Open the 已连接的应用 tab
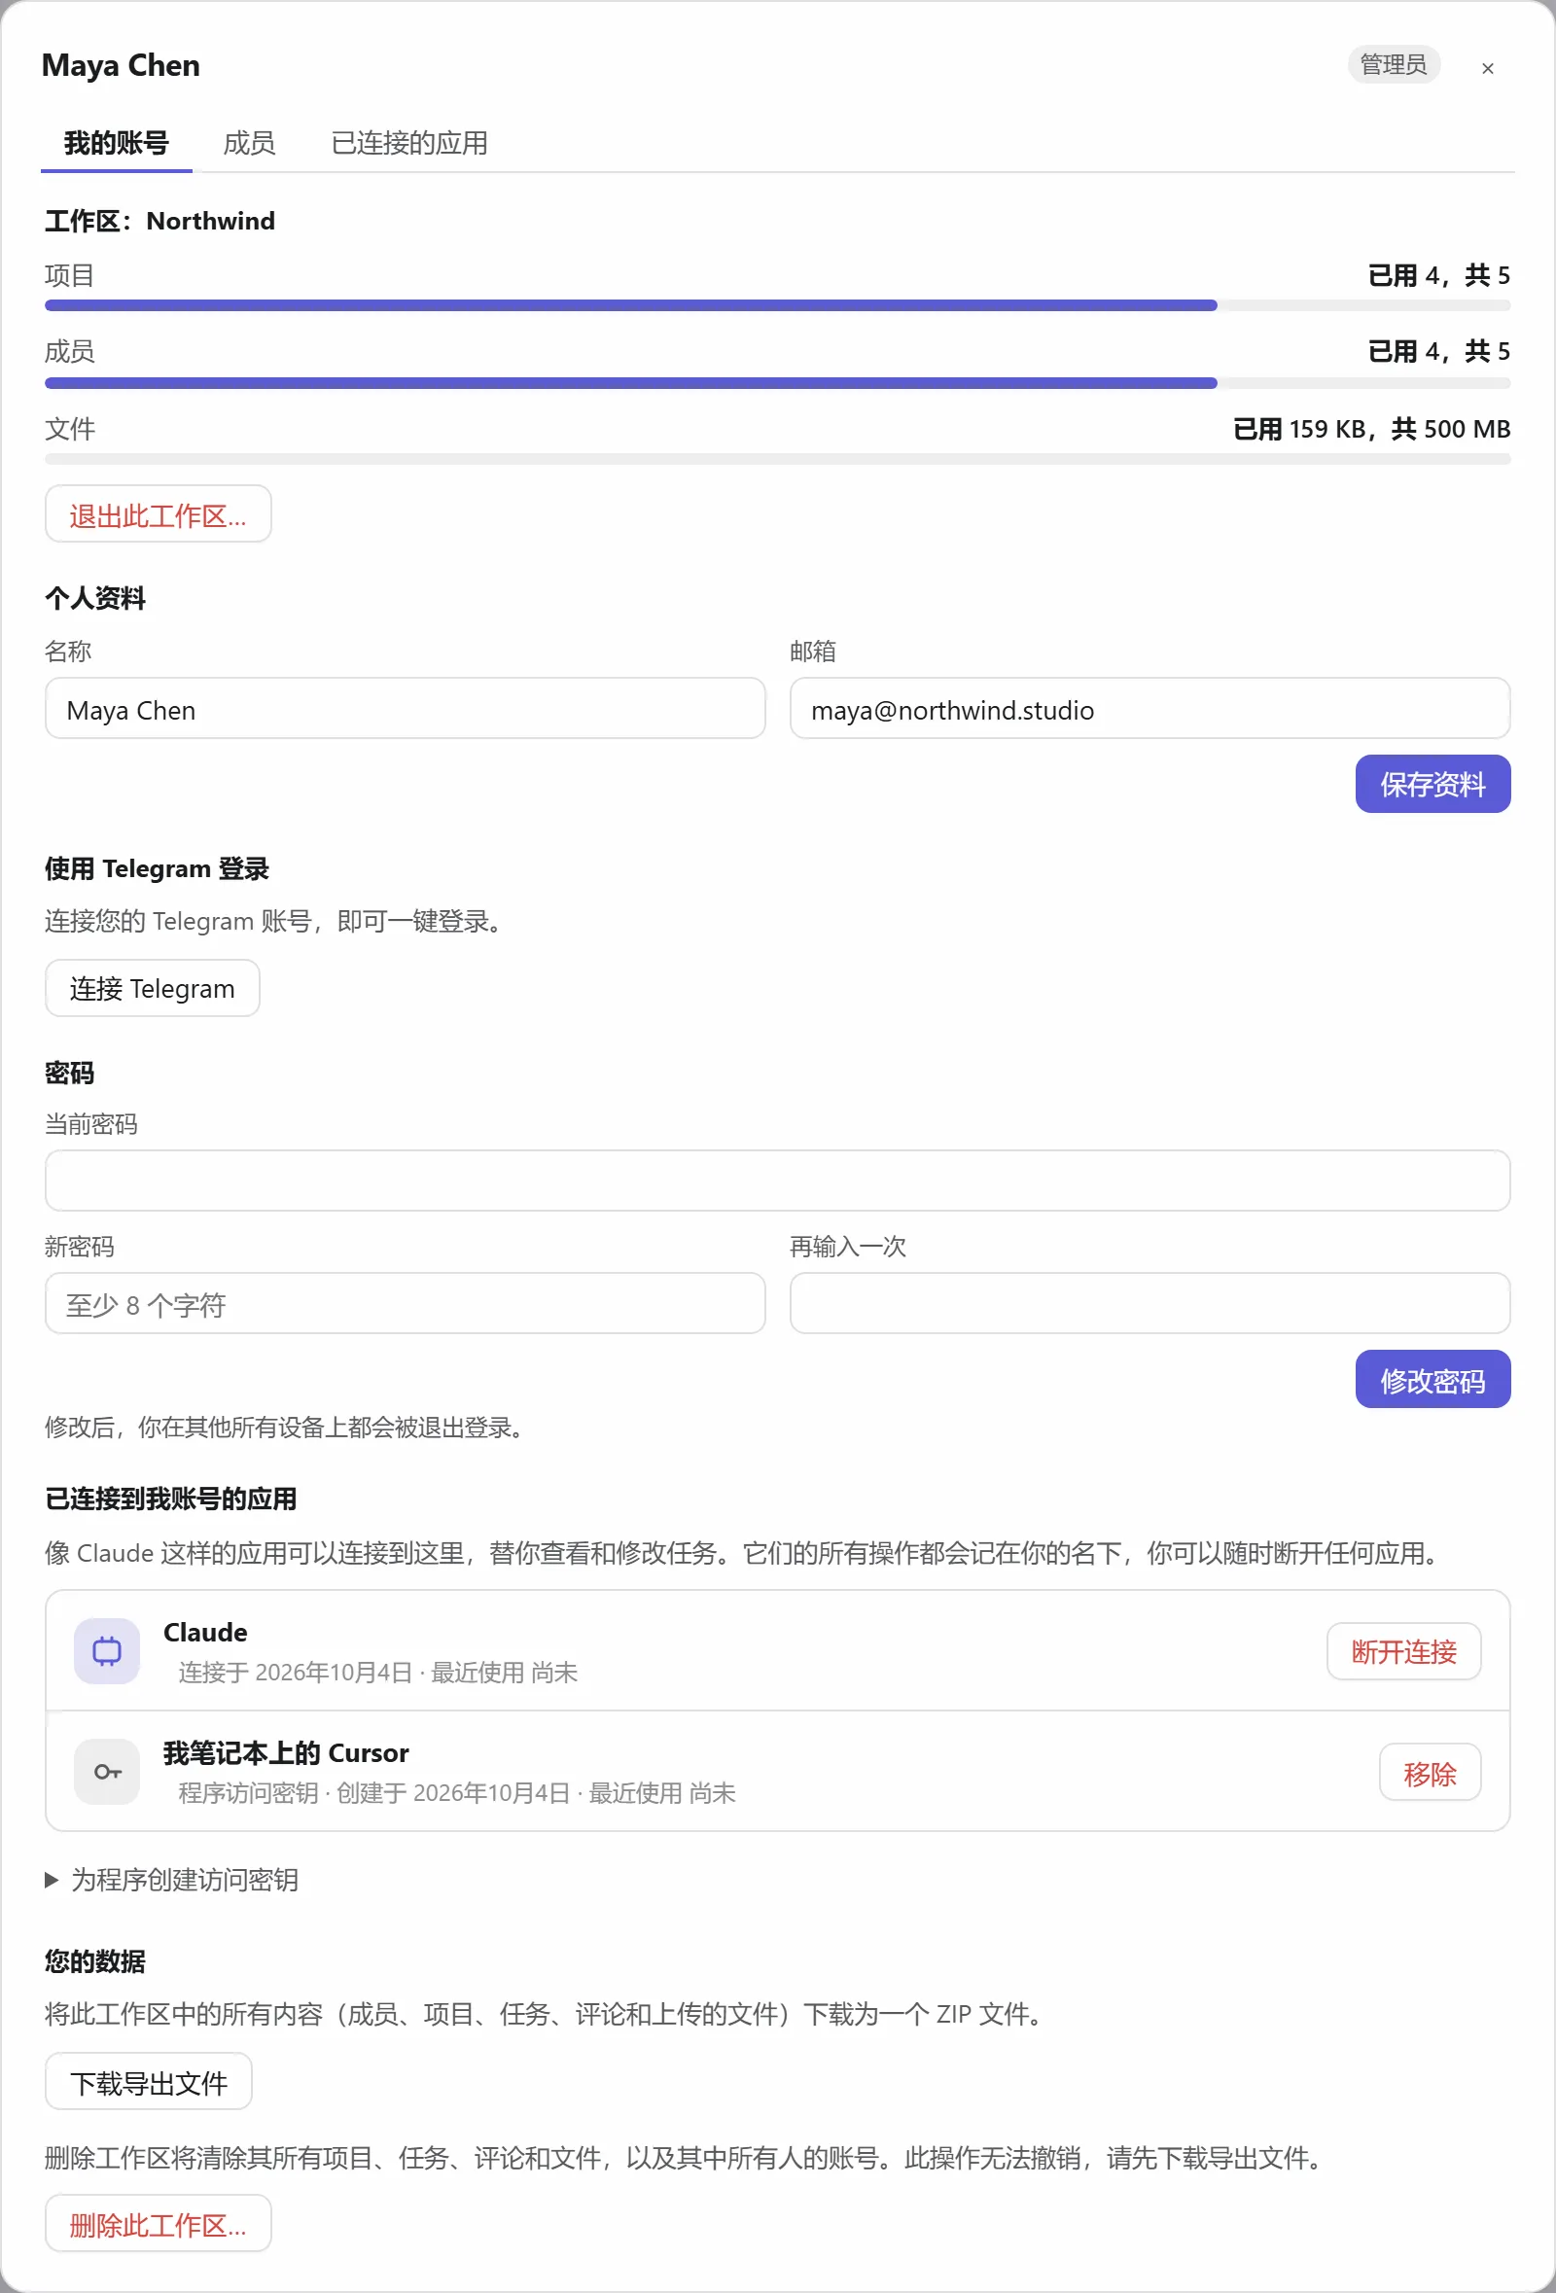Image resolution: width=1556 pixels, height=2293 pixels. pos(409,143)
